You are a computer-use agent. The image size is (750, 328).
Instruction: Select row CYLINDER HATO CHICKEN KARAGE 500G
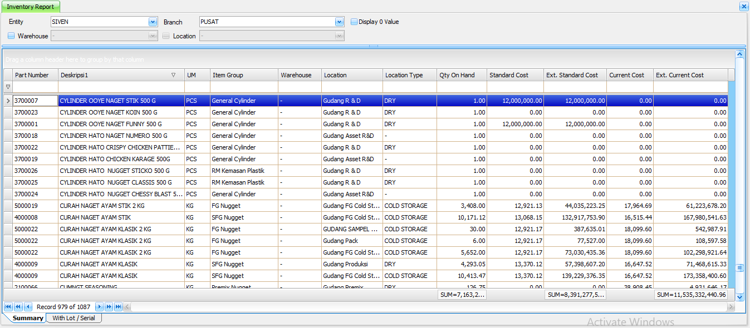coord(366,159)
